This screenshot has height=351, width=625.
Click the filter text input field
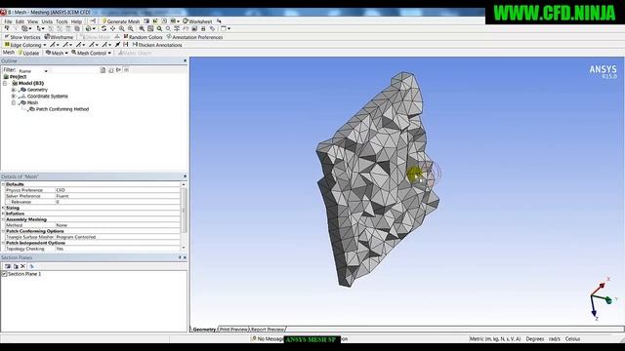74,70
